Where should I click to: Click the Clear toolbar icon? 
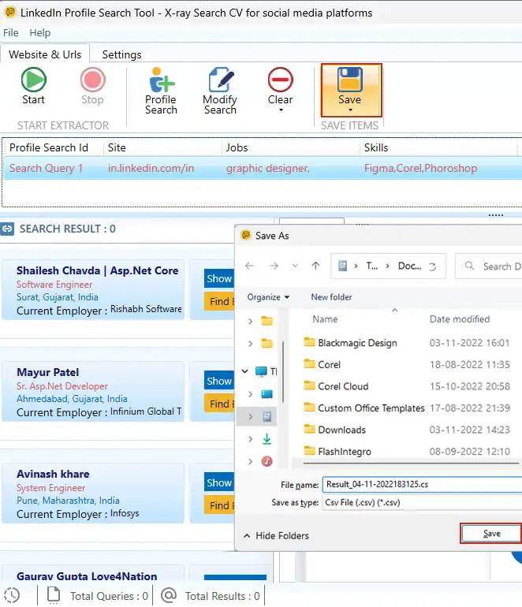(x=281, y=80)
